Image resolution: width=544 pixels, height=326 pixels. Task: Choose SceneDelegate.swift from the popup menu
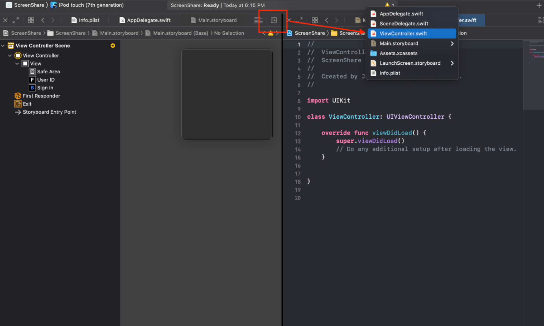coord(412,24)
